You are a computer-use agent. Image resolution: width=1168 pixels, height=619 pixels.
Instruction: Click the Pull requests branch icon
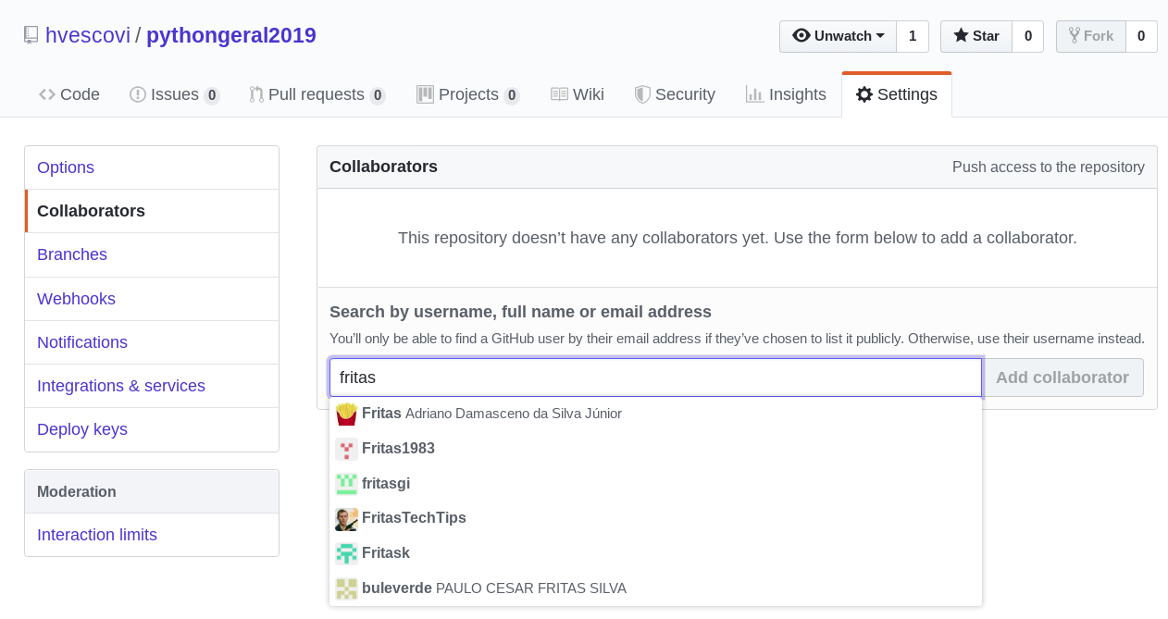pos(256,94)
